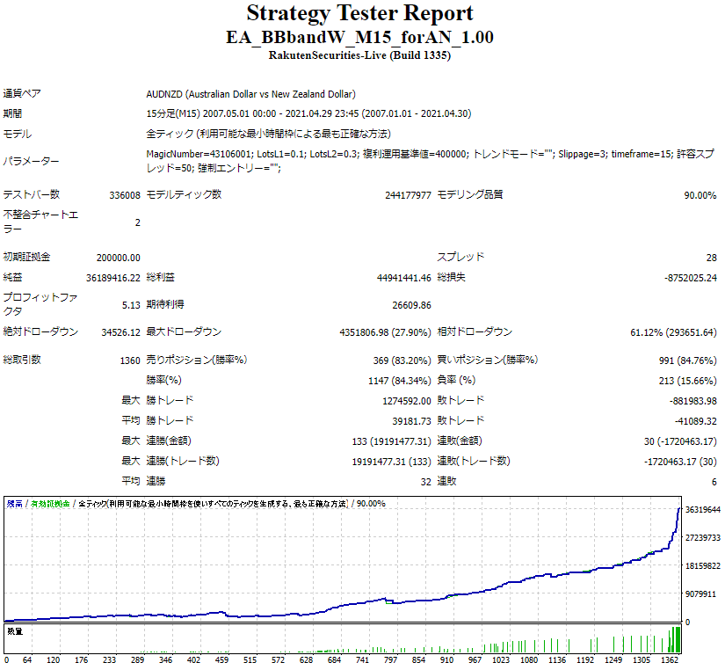Select chart axis label 27239733
The width and height of the screenshot is (725, 670).
click(703, 537)
